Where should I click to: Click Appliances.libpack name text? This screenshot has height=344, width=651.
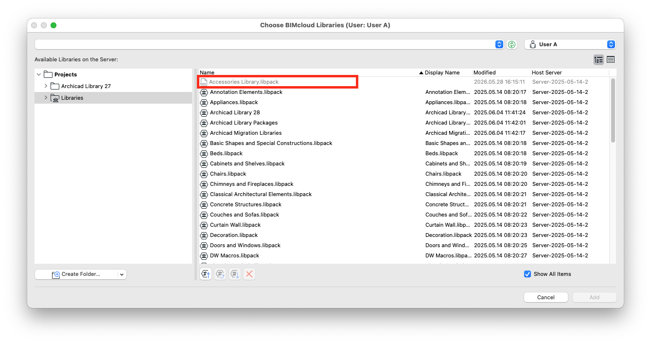point(234,103)
